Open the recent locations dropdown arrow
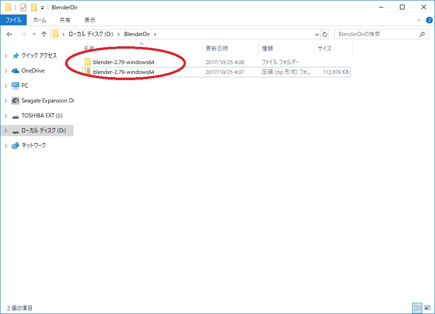Viewport: 435px width, 314px height. pos(34,34)
